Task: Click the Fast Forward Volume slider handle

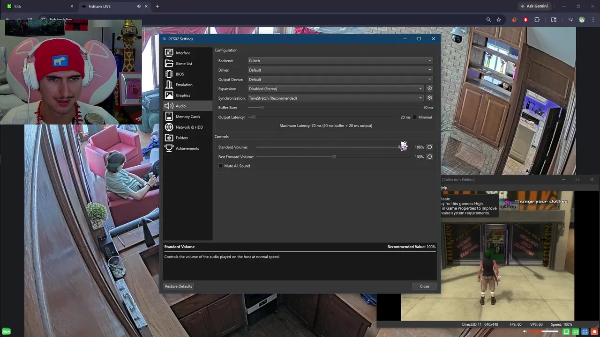Action: [x=334, y=157]
